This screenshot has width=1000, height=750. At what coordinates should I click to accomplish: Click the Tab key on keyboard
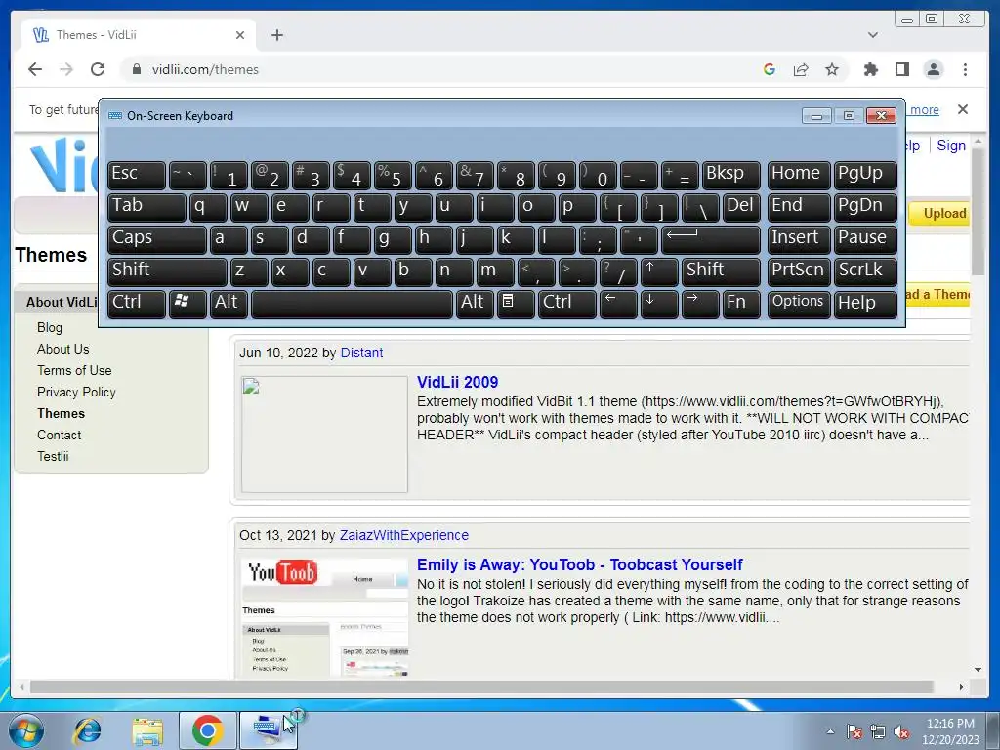click(x=146, y=207)
